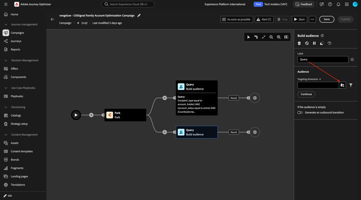Focus the Search Experience Cloud box

128,4
